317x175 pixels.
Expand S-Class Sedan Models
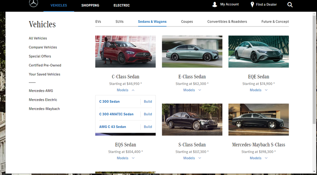pyautogui.click(x=192, y=158)
